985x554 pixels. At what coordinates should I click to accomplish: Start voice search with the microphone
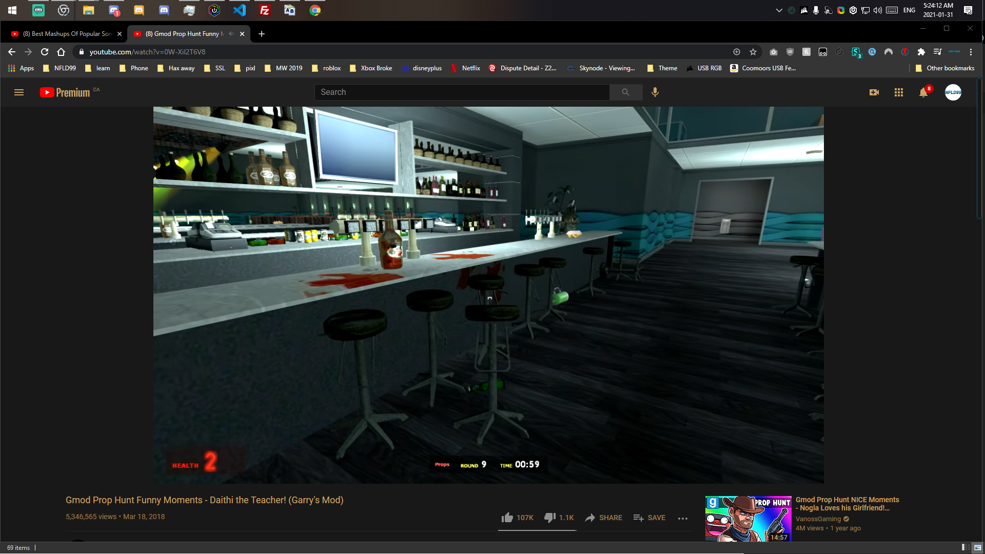(x=655, y=92)
